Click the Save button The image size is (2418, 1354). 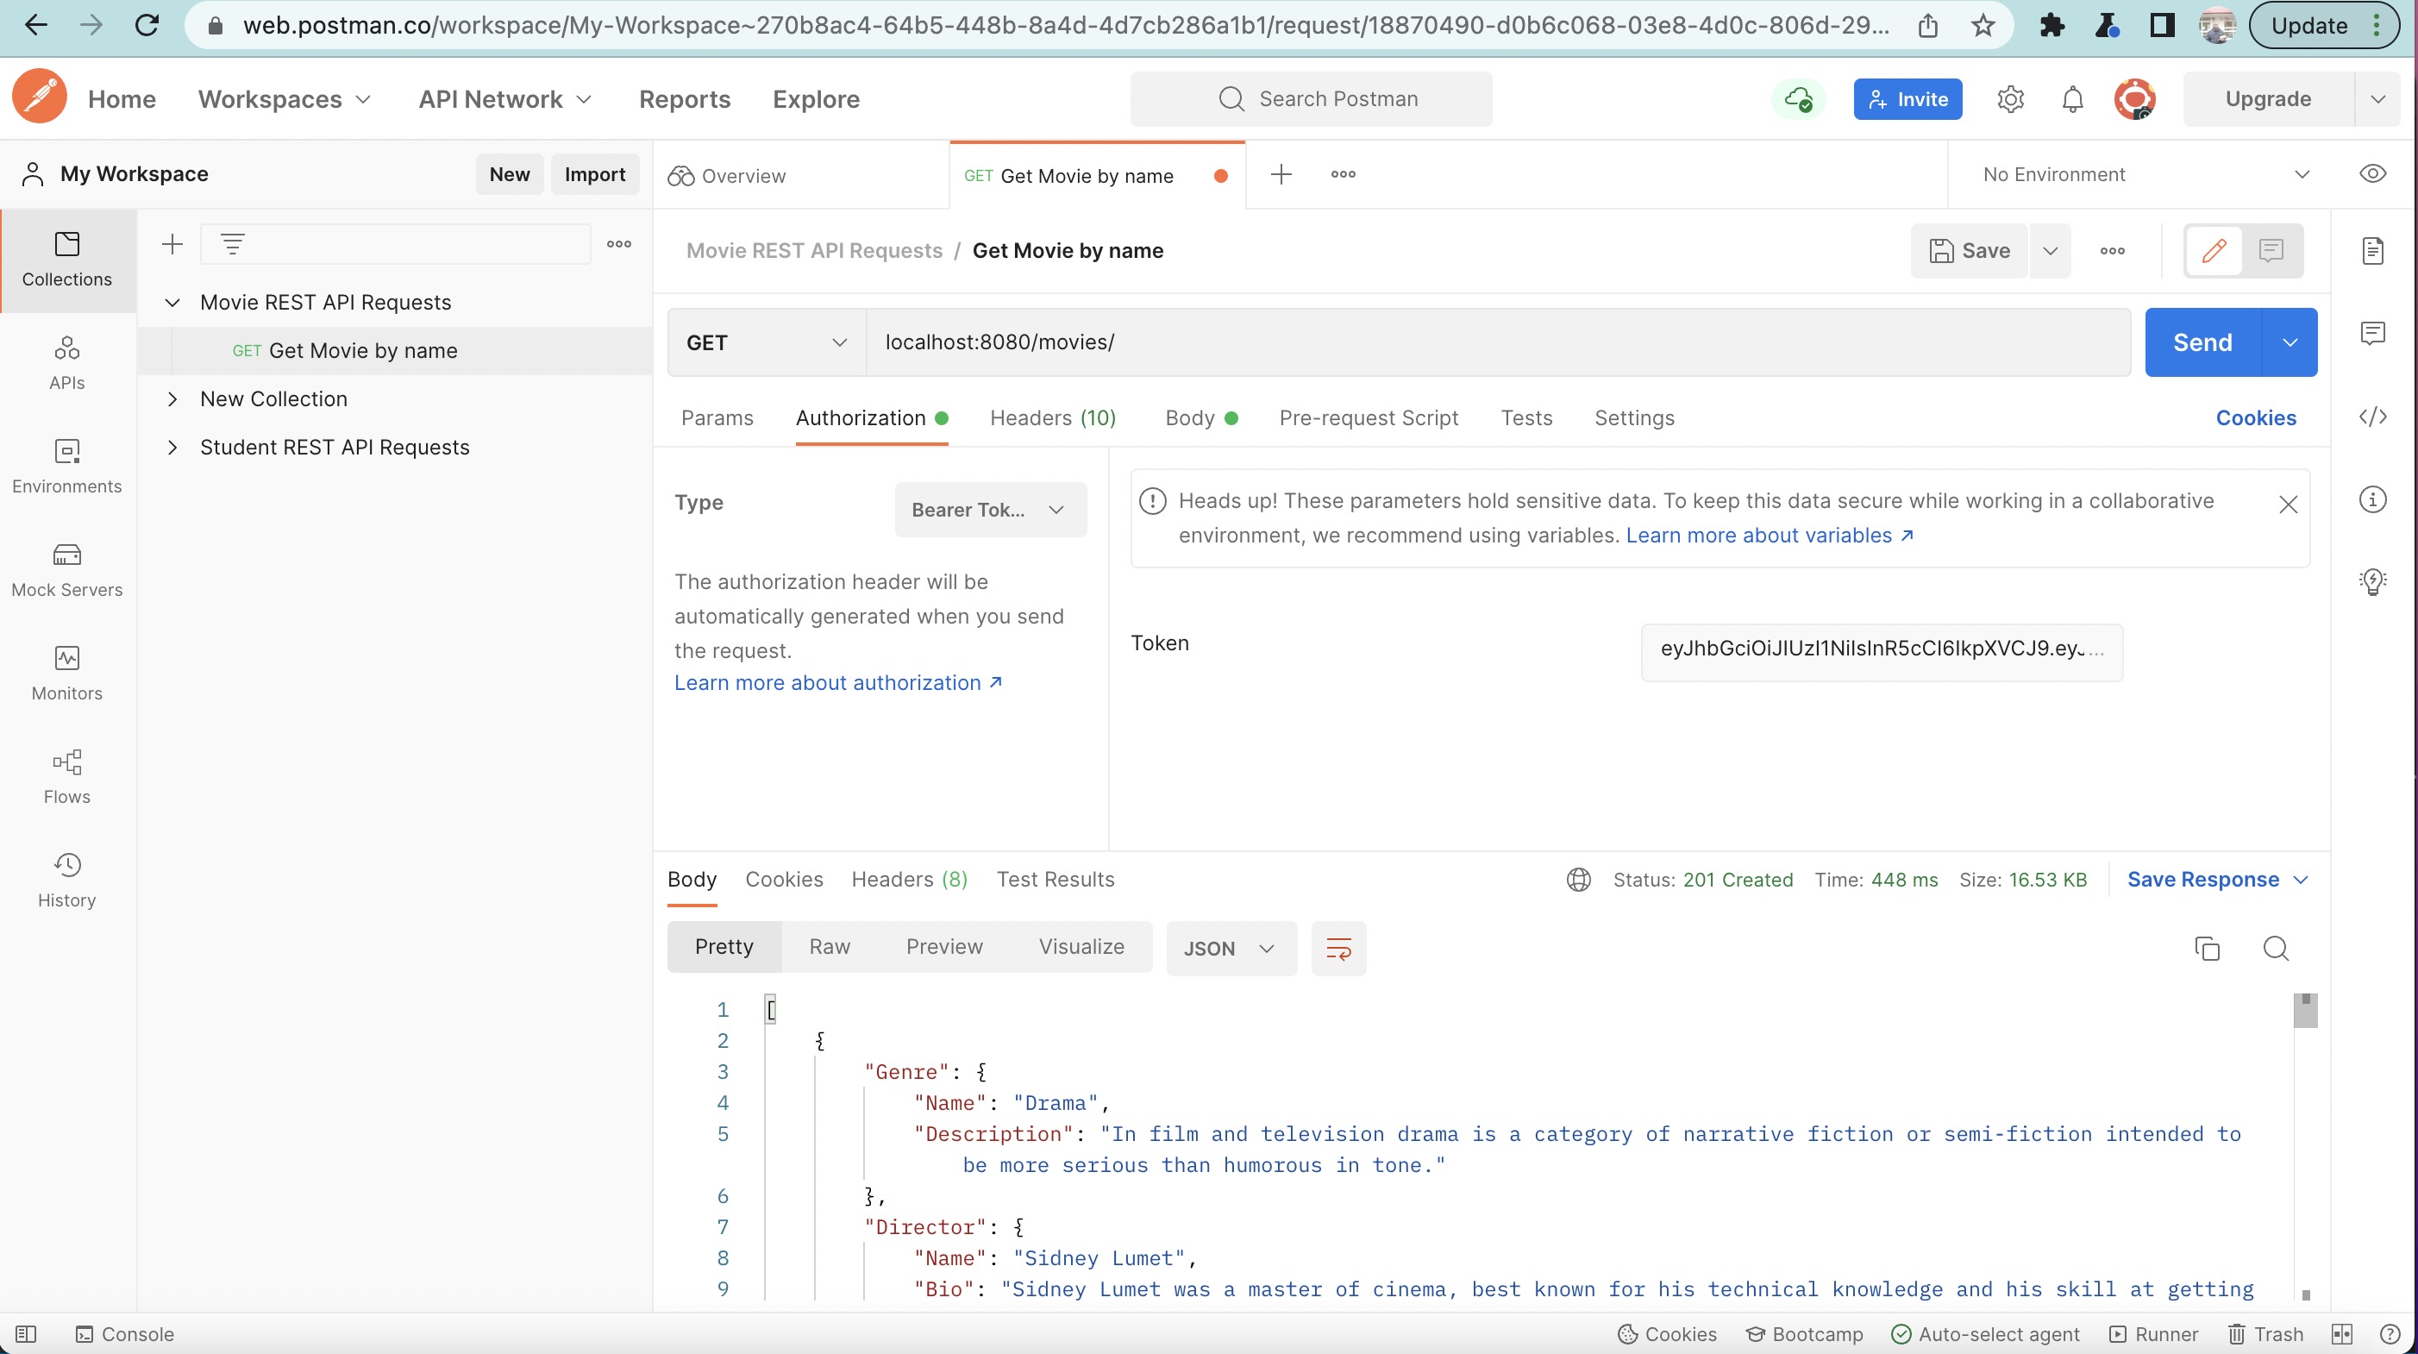[x=1970, y=251]
